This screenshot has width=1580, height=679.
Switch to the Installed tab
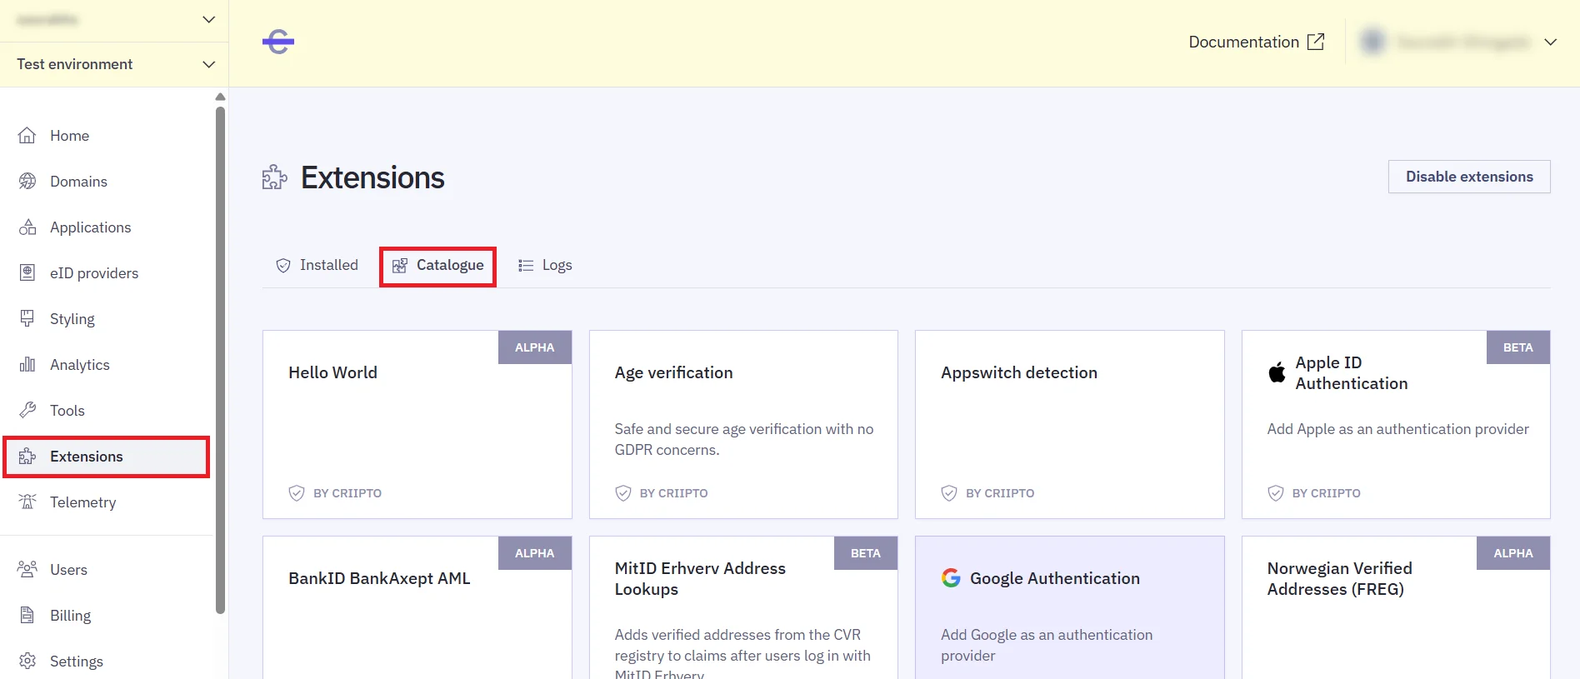click(317, 265)
